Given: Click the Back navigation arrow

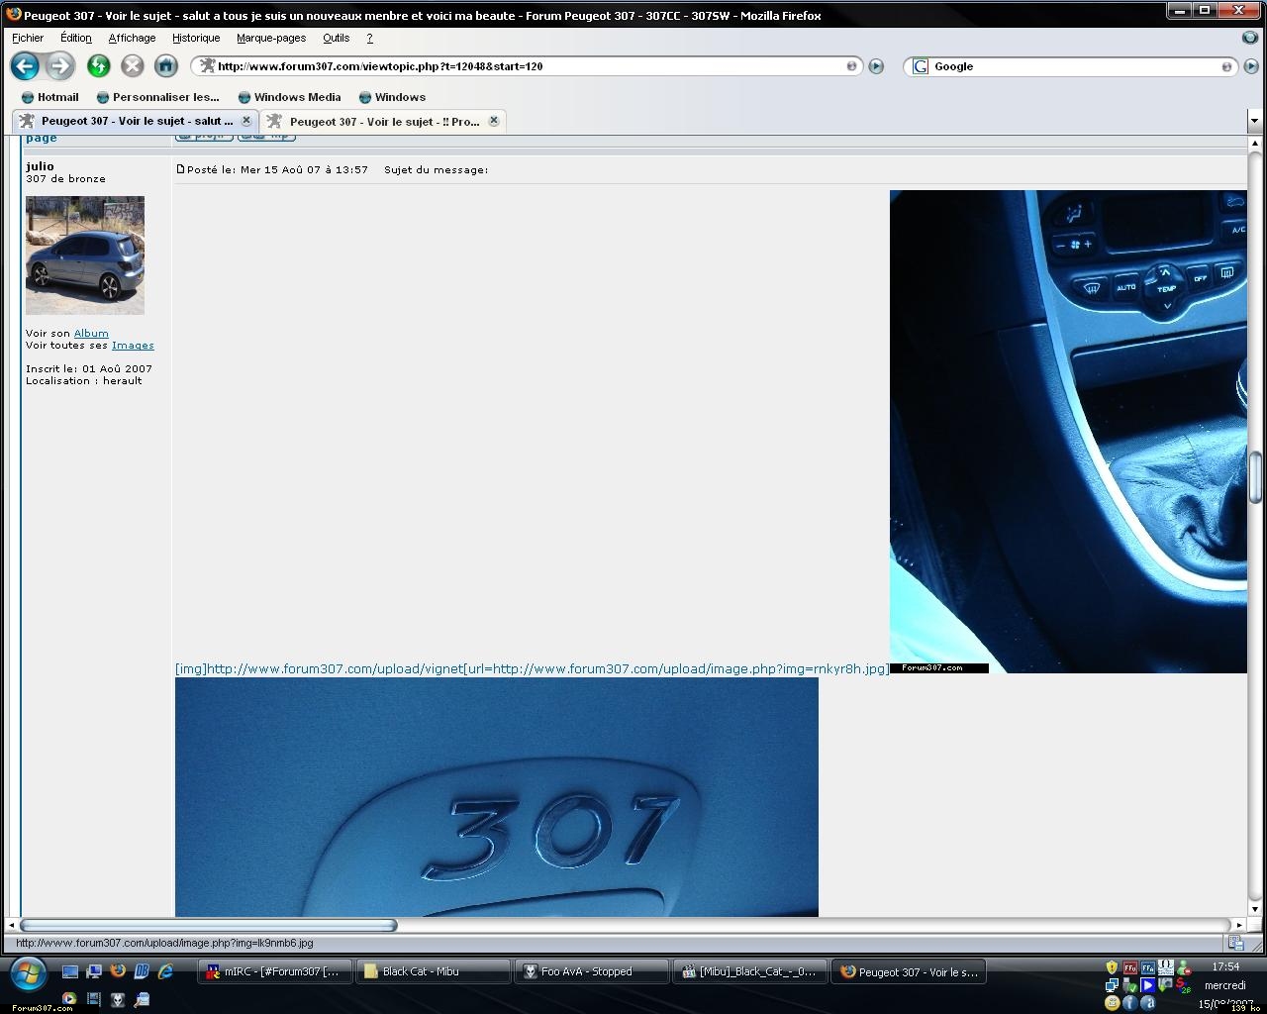Looking at the screenshot, I should pyautogui.click(x=25, y=66).
